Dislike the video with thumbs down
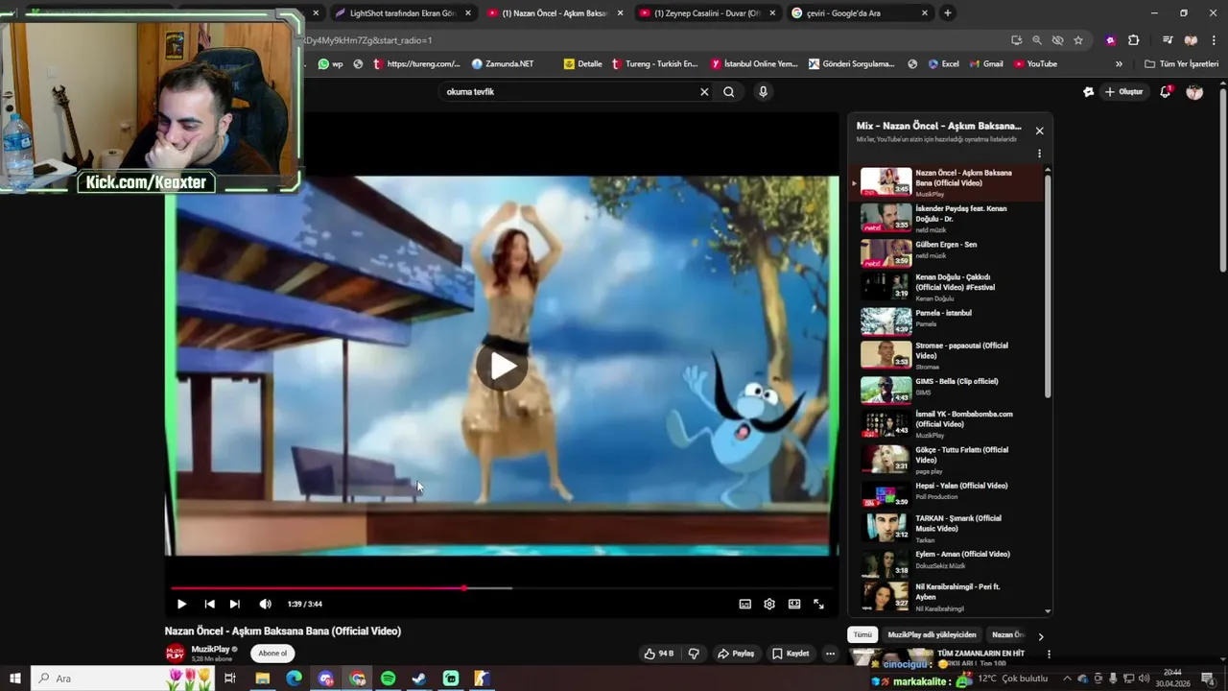The width and height of the screenshot is (1228, 691). coord(694,654)
